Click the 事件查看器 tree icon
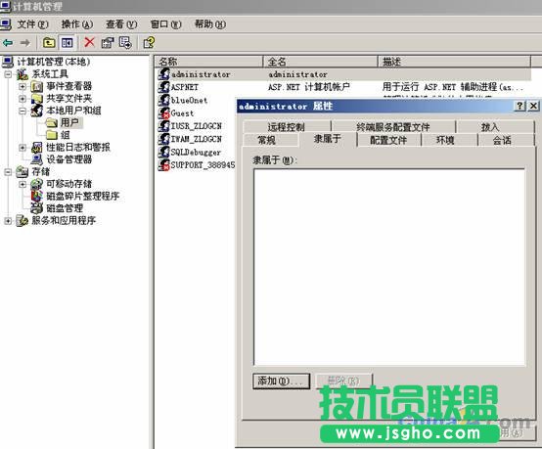 click(36, 86)
